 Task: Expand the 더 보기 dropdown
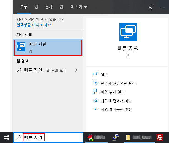click(x=78, y=7)
